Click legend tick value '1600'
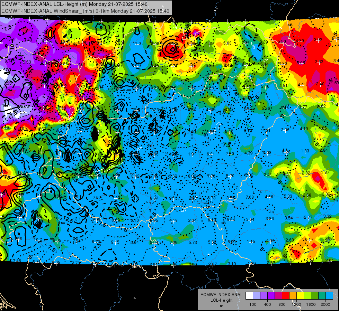 [311, 304]
